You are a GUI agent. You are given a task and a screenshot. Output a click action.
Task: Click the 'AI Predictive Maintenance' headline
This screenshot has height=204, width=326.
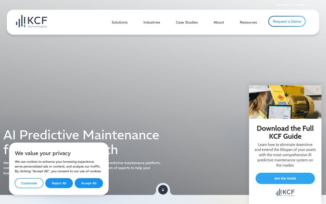[x=81, y=135]
